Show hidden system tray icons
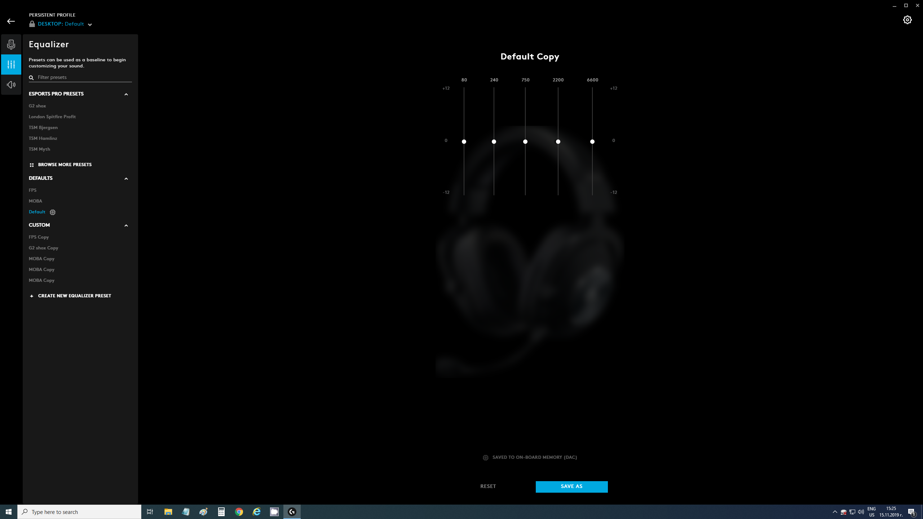Viewport: 923px width, 519px height. tap(835, 512)
